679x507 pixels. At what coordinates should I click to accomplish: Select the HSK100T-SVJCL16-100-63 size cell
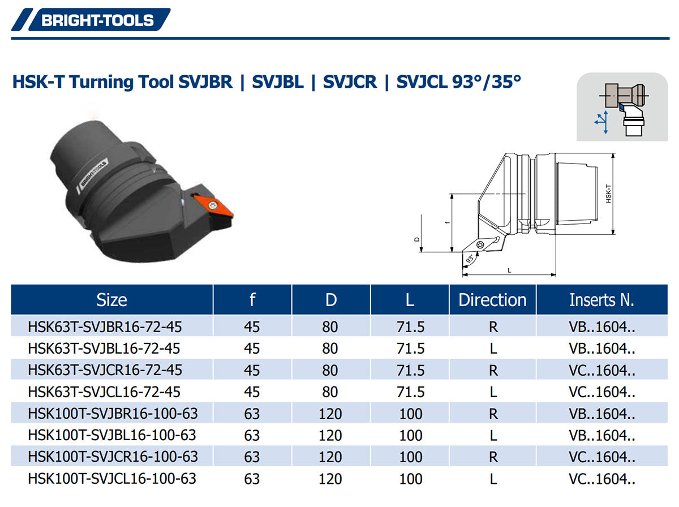click(111, 478)
